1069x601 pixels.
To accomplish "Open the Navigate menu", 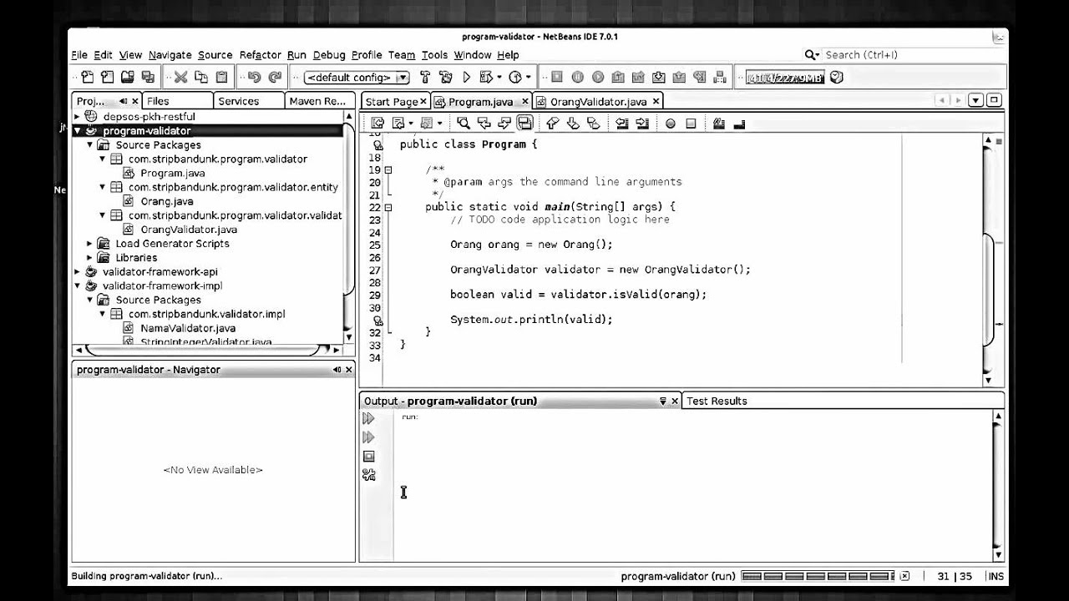I will pos(170,55).
